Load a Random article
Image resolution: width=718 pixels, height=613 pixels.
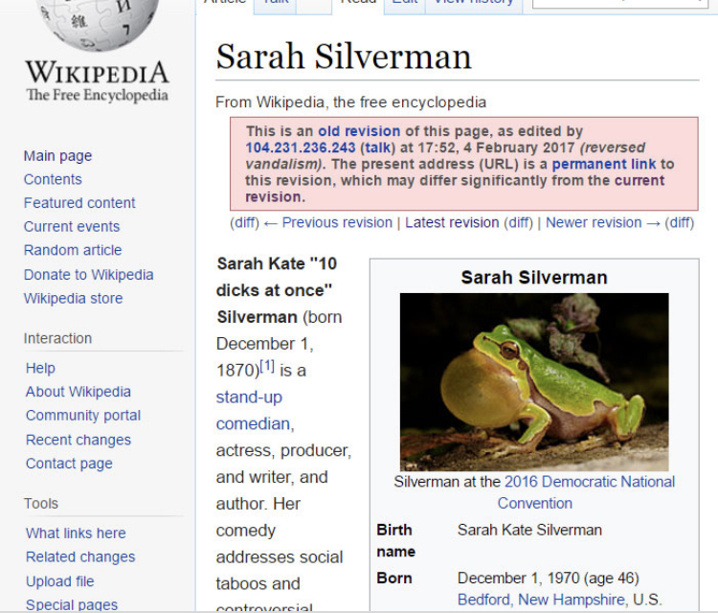(x=73, y=250)
